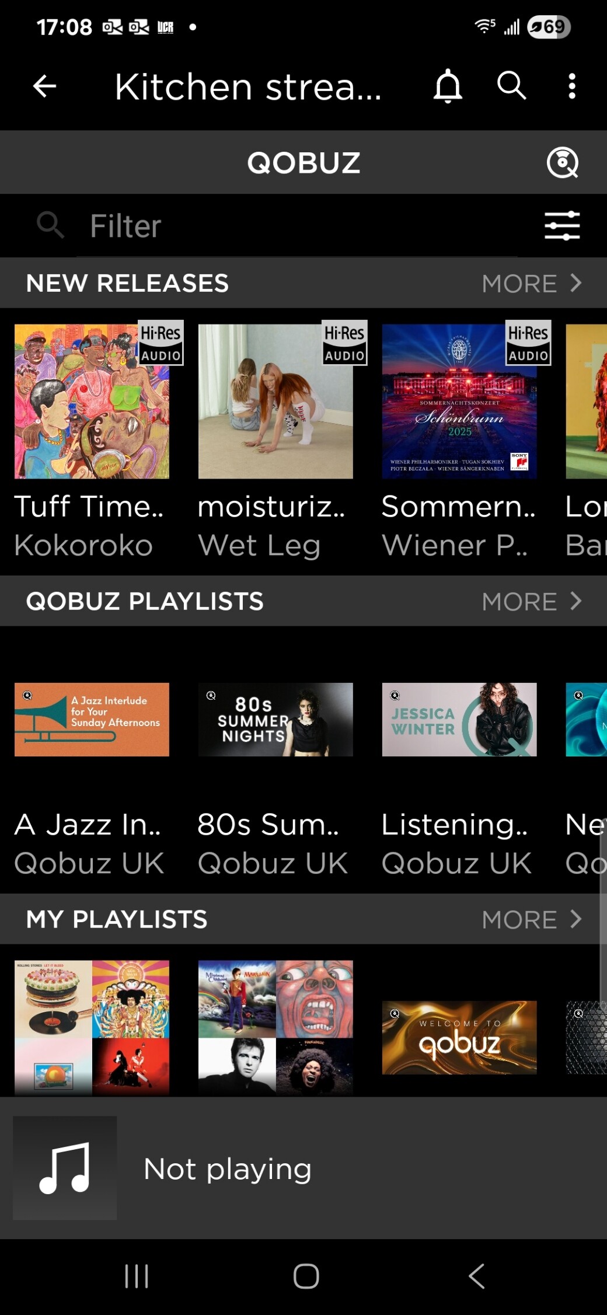Tap Android home navigation button
The image size is (607, 1315).
(x=306, y=1276)
